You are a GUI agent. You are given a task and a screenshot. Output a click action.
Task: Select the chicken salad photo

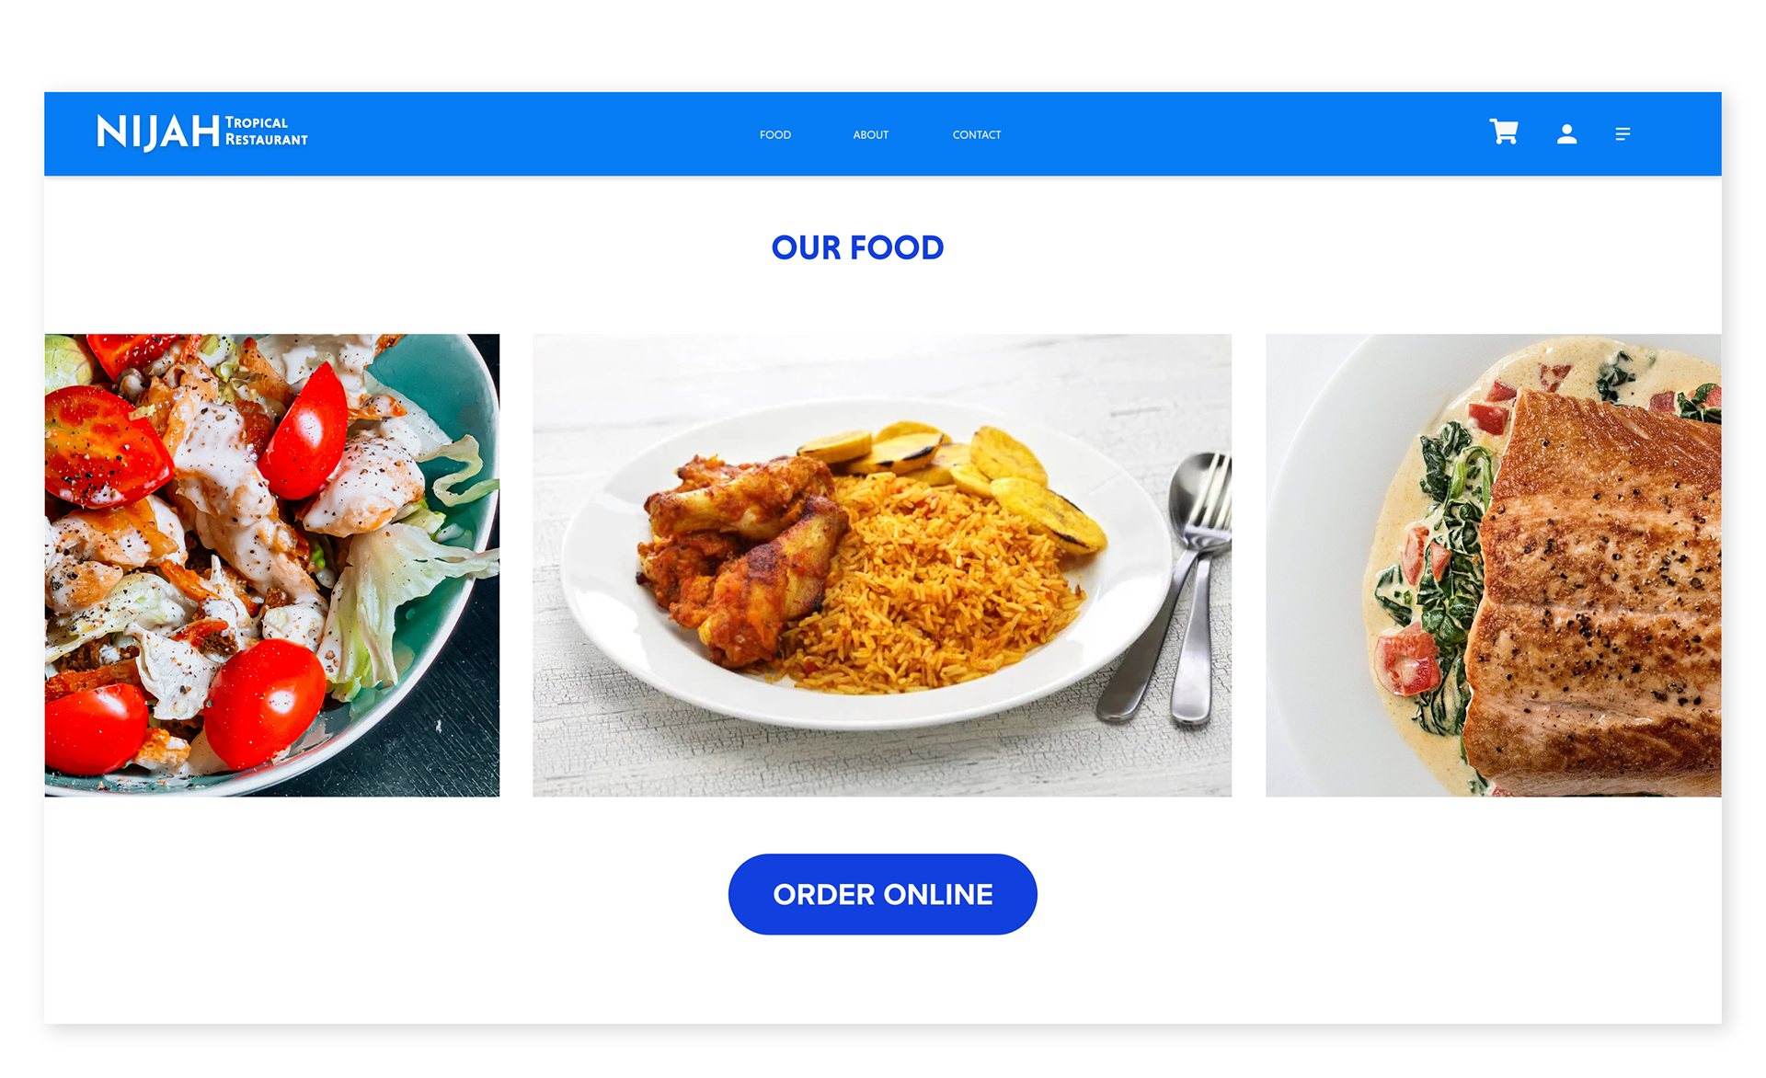pos(272,565)
